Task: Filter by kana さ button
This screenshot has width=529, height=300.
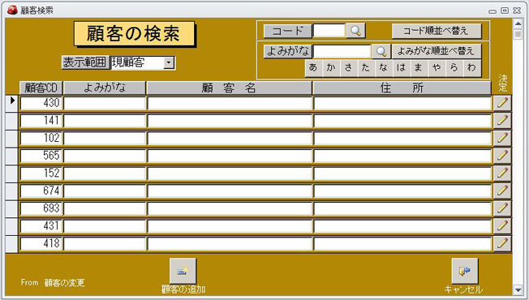Action: coord(349,68)
